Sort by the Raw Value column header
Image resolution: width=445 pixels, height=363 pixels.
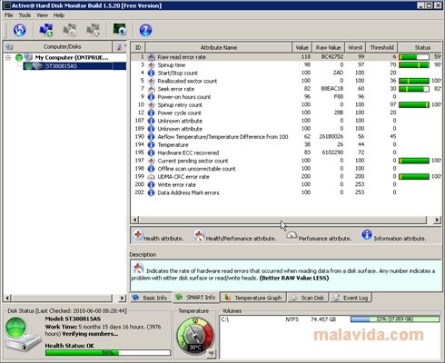tap(328, 47)
